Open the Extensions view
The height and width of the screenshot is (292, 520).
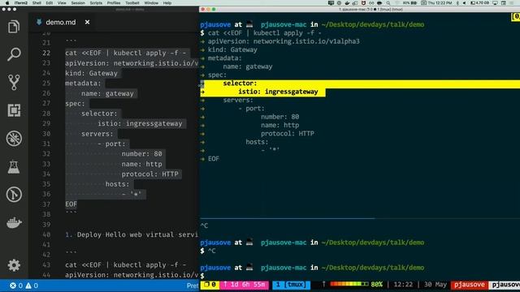14,110
